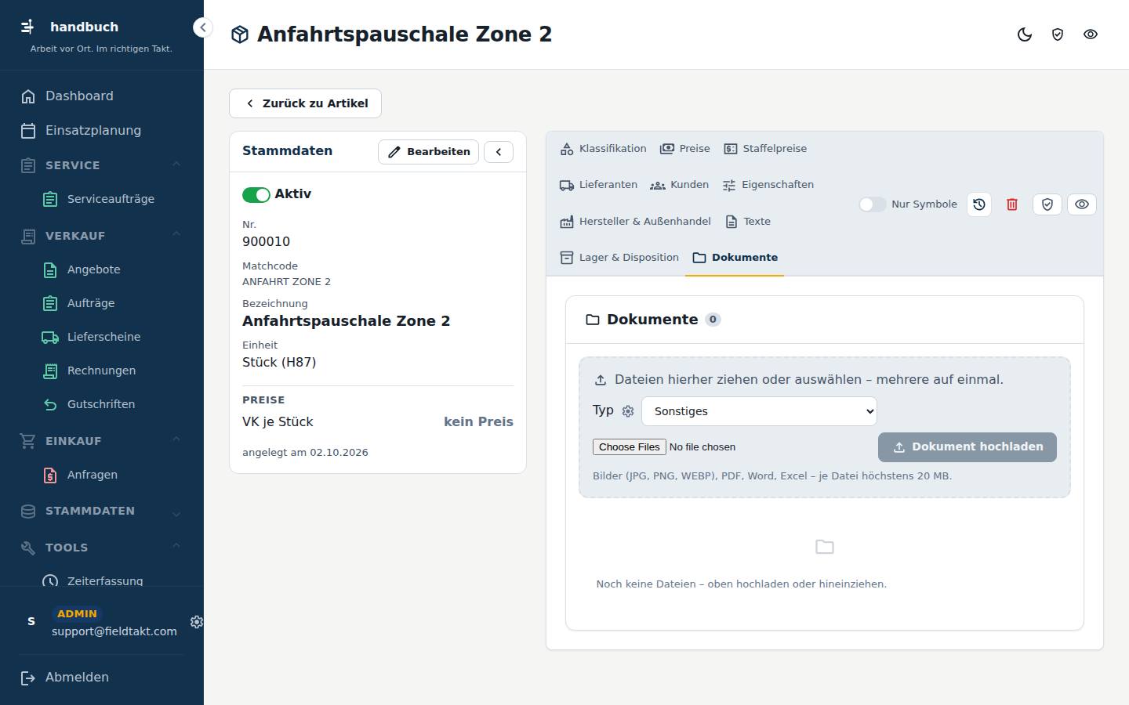The height and width of the screenshot is (705, 1129).
Task: Switch to the Klassifikation tab
Action: 603,149
